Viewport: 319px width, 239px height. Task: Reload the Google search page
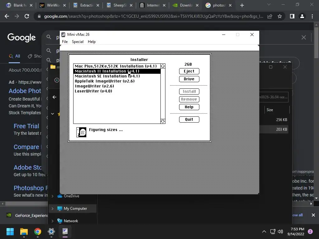point(27,16)
